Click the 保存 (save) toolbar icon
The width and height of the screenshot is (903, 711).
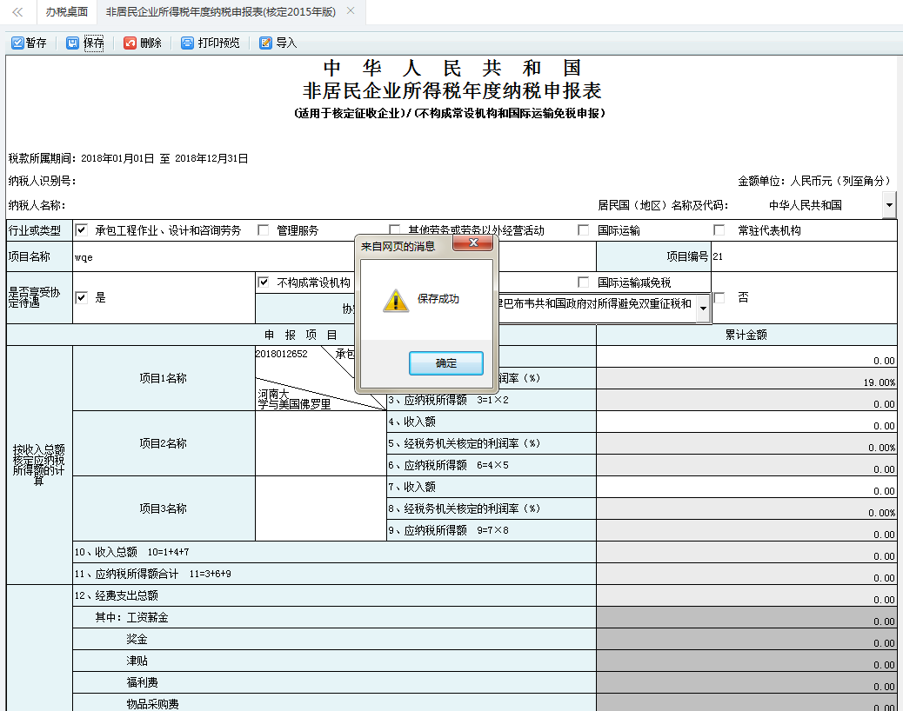point(73,42)
